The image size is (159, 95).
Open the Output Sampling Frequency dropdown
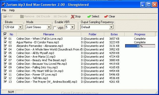[x=111, y=27]
